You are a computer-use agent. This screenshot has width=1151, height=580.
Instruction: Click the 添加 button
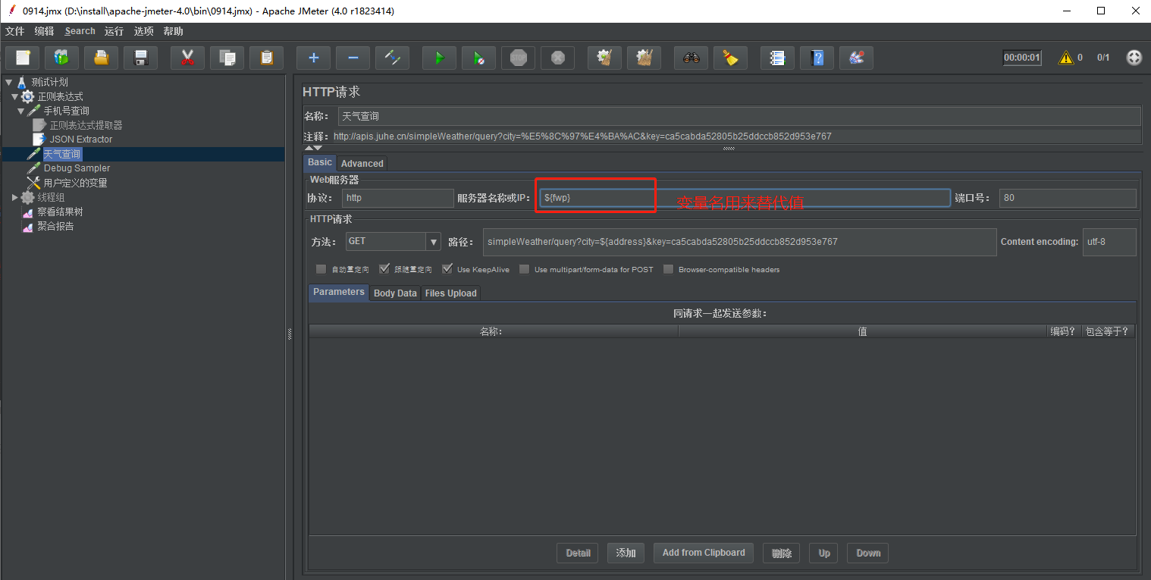(x=626, y=553)
